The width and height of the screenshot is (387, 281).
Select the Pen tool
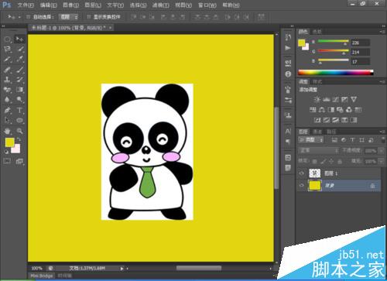point(7,111)
